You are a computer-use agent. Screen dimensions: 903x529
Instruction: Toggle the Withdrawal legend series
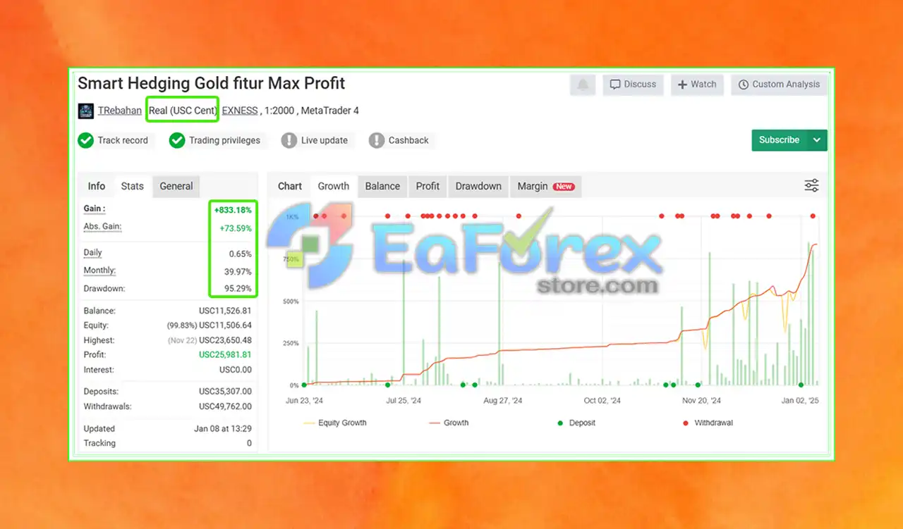(708, 423)
